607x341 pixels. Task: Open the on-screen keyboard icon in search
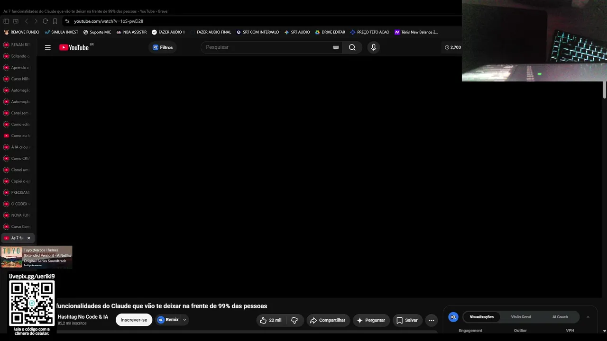point(336,47)
